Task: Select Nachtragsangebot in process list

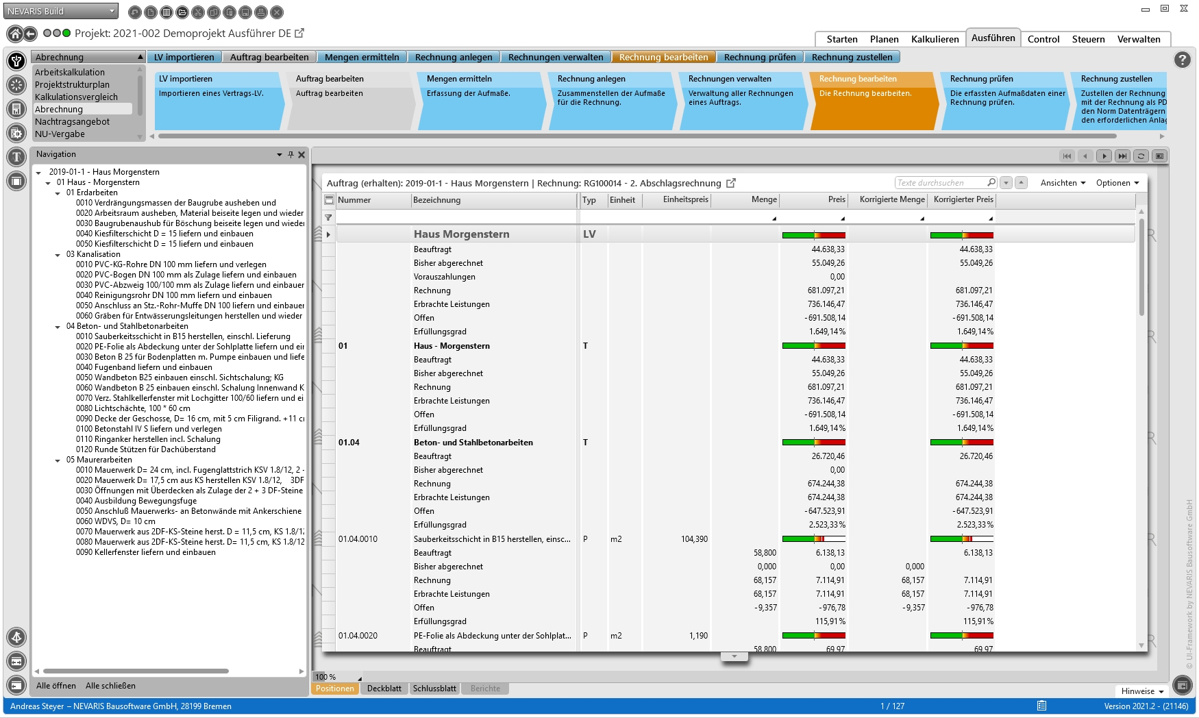Action: 73,121
